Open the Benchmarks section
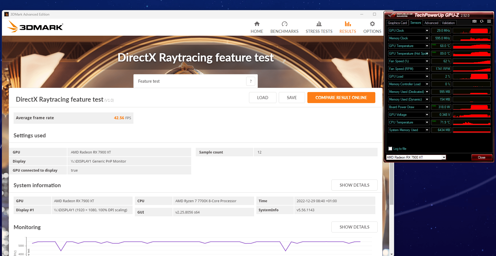Image resolution: width=496 pixels, height=256 pixels. (284, 27)
